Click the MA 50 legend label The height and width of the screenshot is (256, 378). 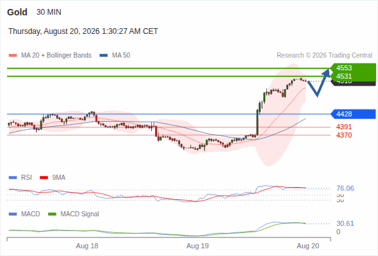(x=121, y=56)
